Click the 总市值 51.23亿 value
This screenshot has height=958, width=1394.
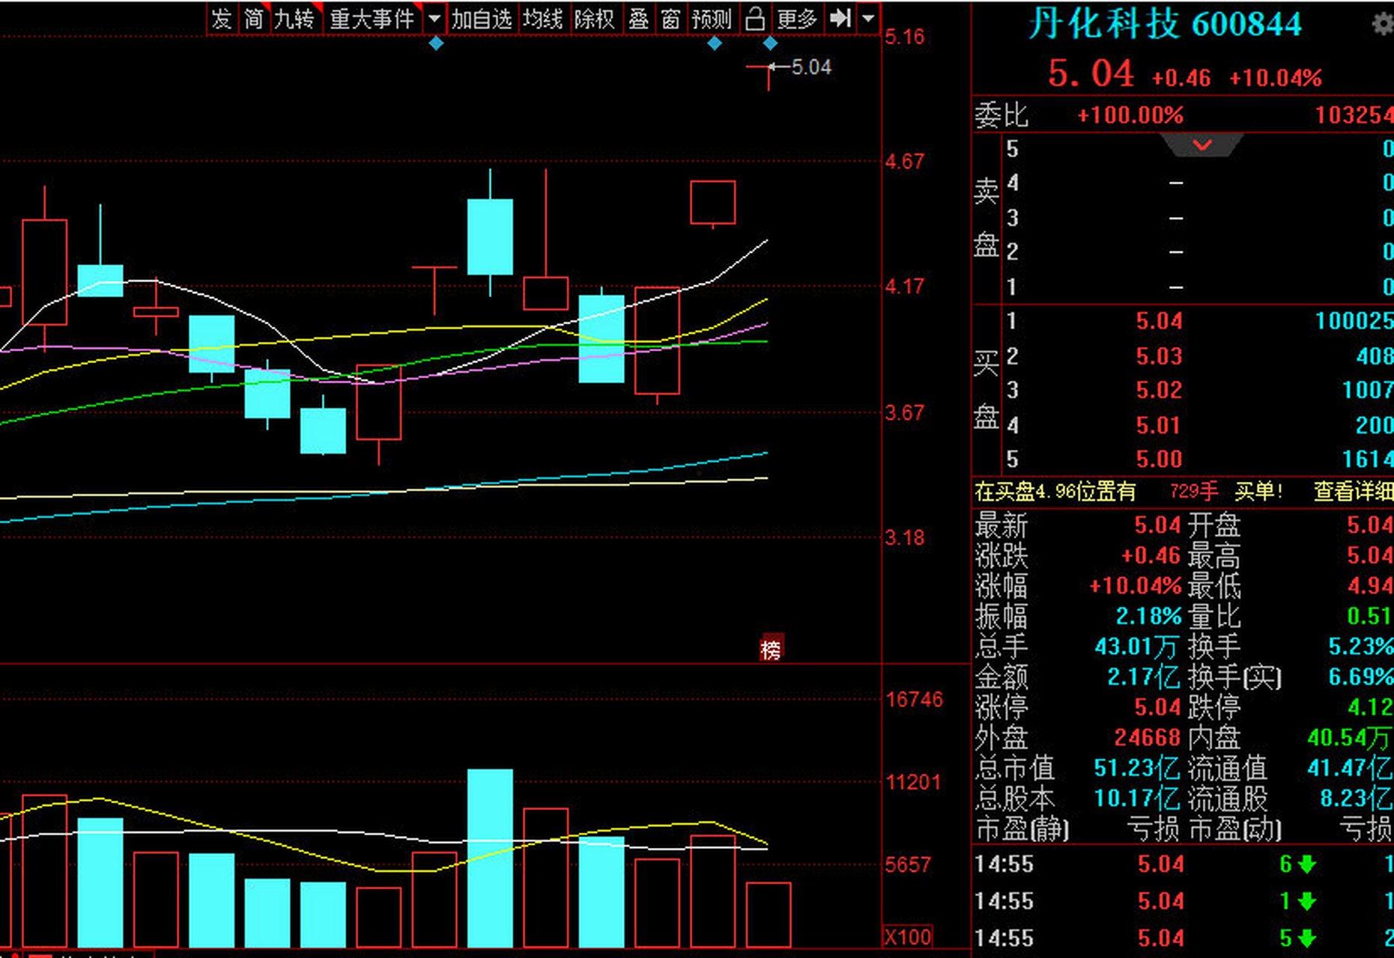pyautogui.click(x=1136, y=768)
